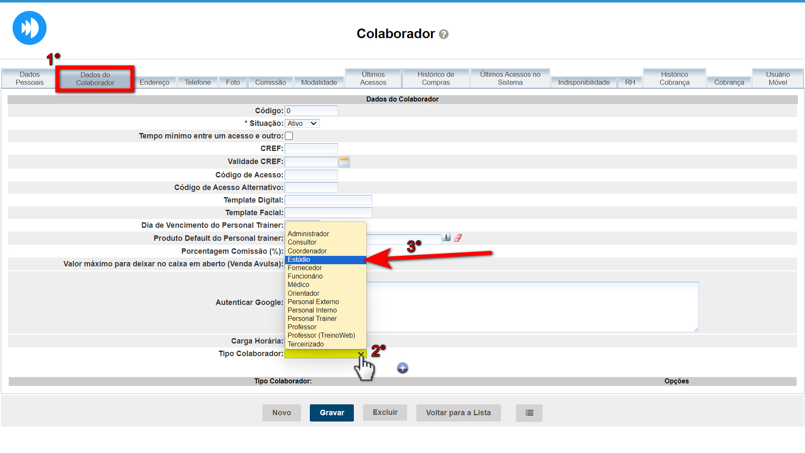
Task: Focus the Template Digital text field
Action: click(x=328, y=200)
